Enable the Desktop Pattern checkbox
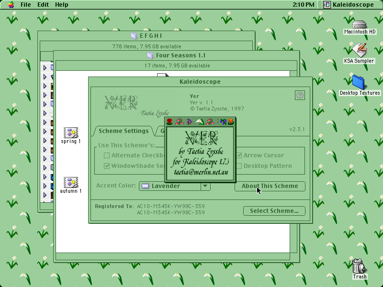The height and width of the screenshot is (287, 383). click(239, 166)
